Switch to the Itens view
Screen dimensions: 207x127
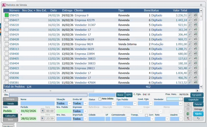pyautogui.click(x=11, y=120)
